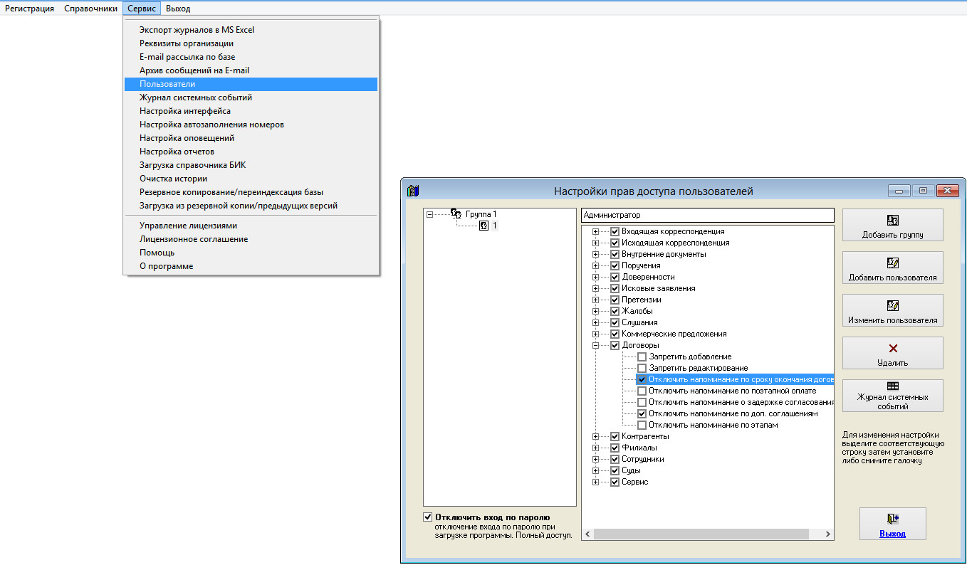Click the Группа 1 group icon in tree

click(456, 213)
